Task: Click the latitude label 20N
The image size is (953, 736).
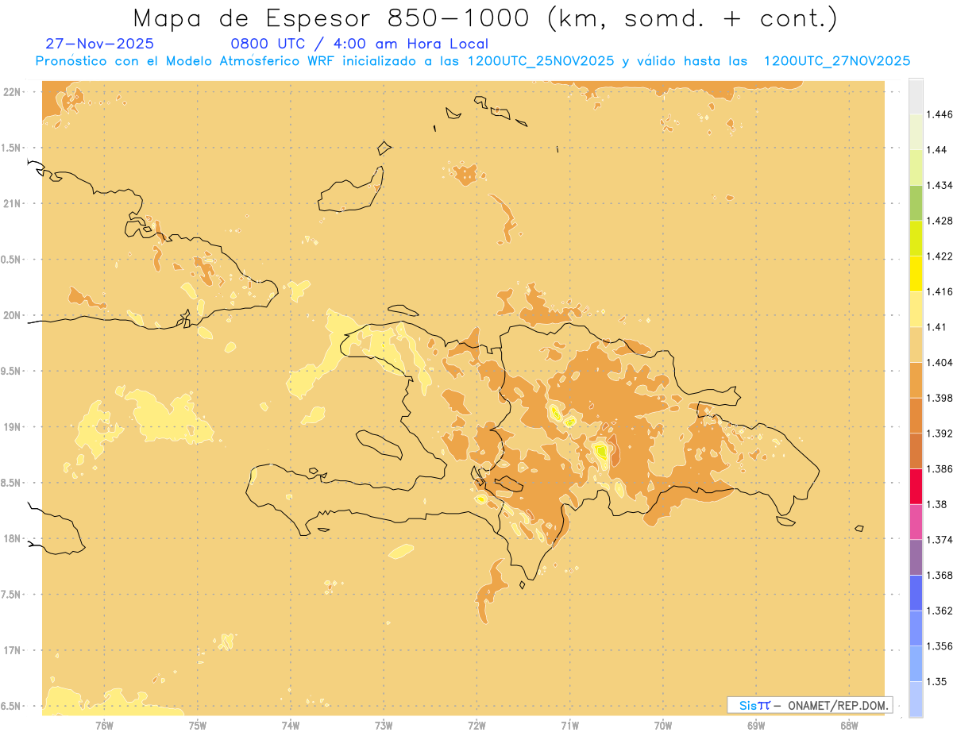Action: [11, 315]
